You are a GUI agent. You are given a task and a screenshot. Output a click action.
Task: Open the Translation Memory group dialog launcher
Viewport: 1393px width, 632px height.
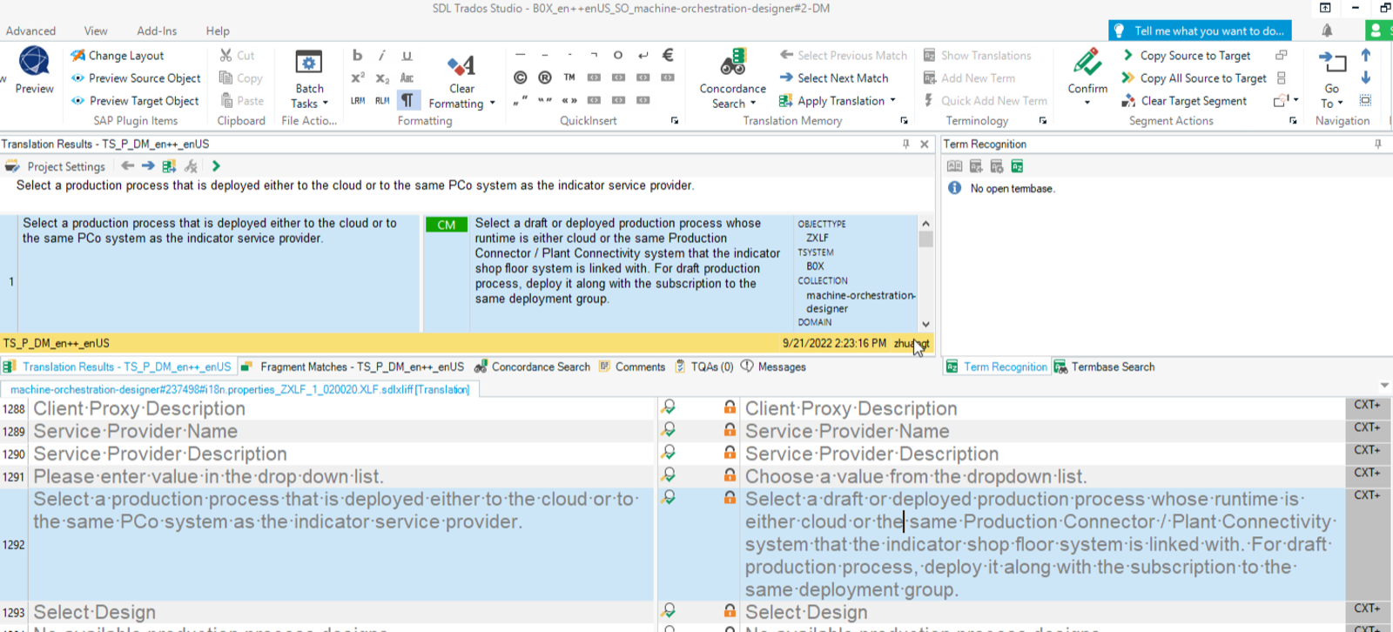click(x=904, y=121)
